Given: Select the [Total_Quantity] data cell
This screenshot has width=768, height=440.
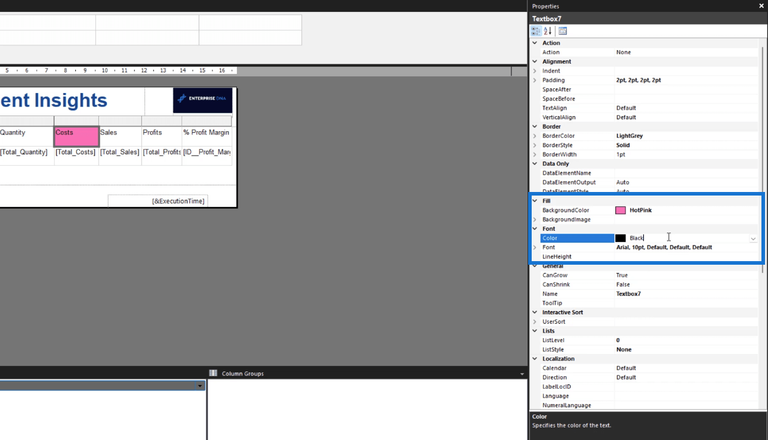Looking at the screenshot, I should (27, 156).
